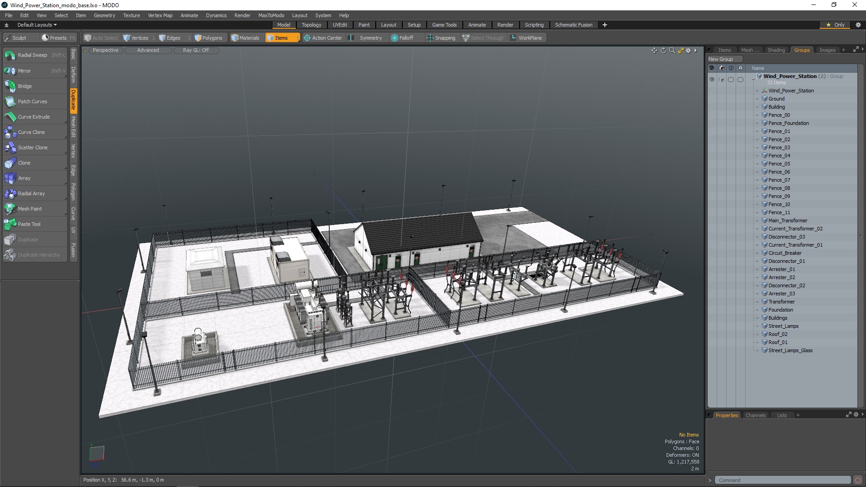The height and width of the screenshot is (487, 866).
Task: Open the Geometry menu
Action: [x=104, y=15]
